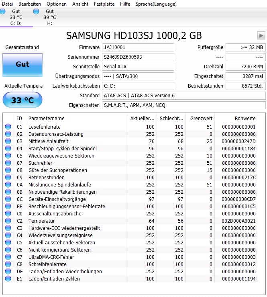This screenshot has height=297, width=267.
Task: Click the Übertragungsmodus field SATA/300
Action: (138, 76)
